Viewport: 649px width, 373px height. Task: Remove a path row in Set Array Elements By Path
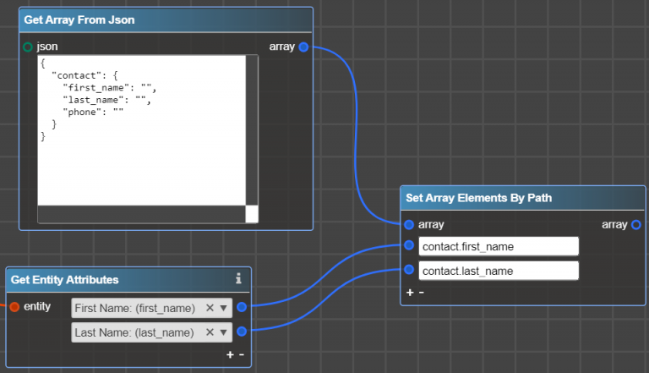pos(422,293)
